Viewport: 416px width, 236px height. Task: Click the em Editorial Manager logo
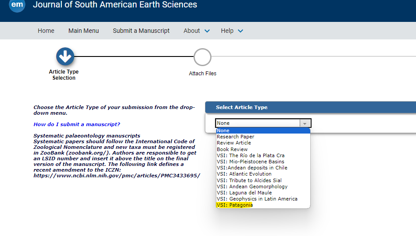point(17,5)
